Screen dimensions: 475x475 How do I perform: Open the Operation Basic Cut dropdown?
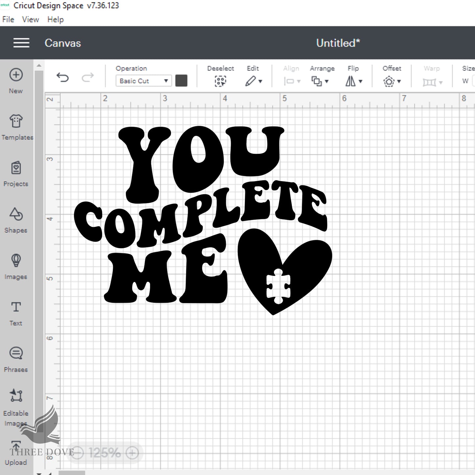click(144, 81)
